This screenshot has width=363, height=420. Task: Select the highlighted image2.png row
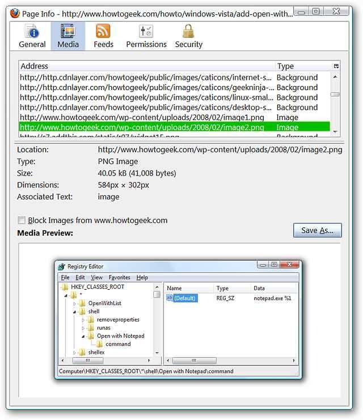tap(175, 127)
